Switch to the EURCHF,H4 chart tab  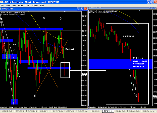[32, 111]
